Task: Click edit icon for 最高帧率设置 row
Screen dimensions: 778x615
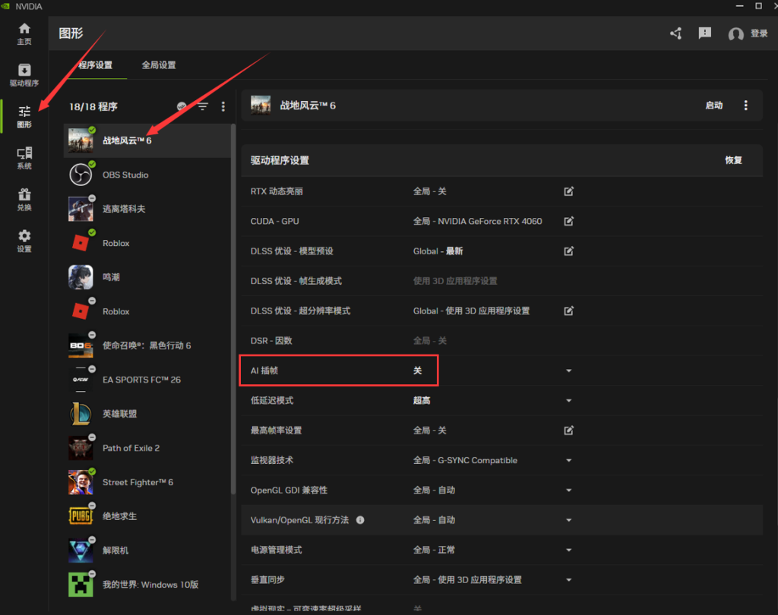Action: click(568, 430)
